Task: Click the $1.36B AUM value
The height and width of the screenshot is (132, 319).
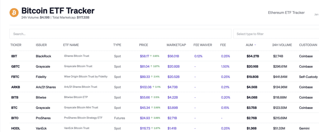Action: point(251,128)
